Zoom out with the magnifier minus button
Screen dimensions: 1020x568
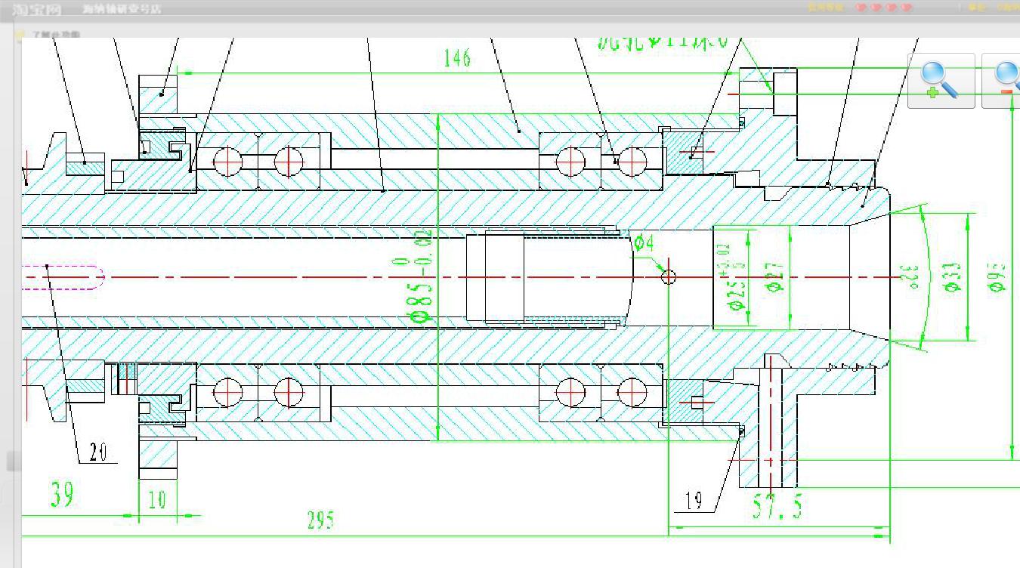(1001, 81)
